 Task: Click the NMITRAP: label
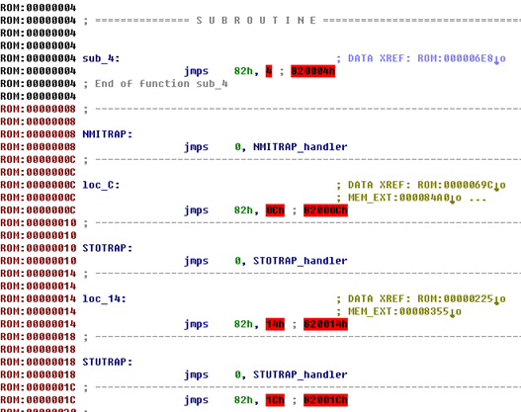point(108,134)
